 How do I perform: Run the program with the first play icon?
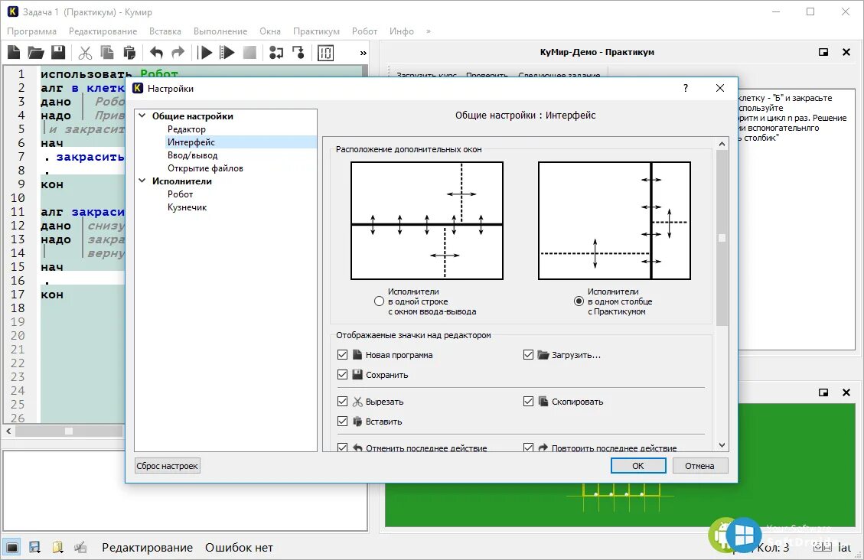[206, 52]
